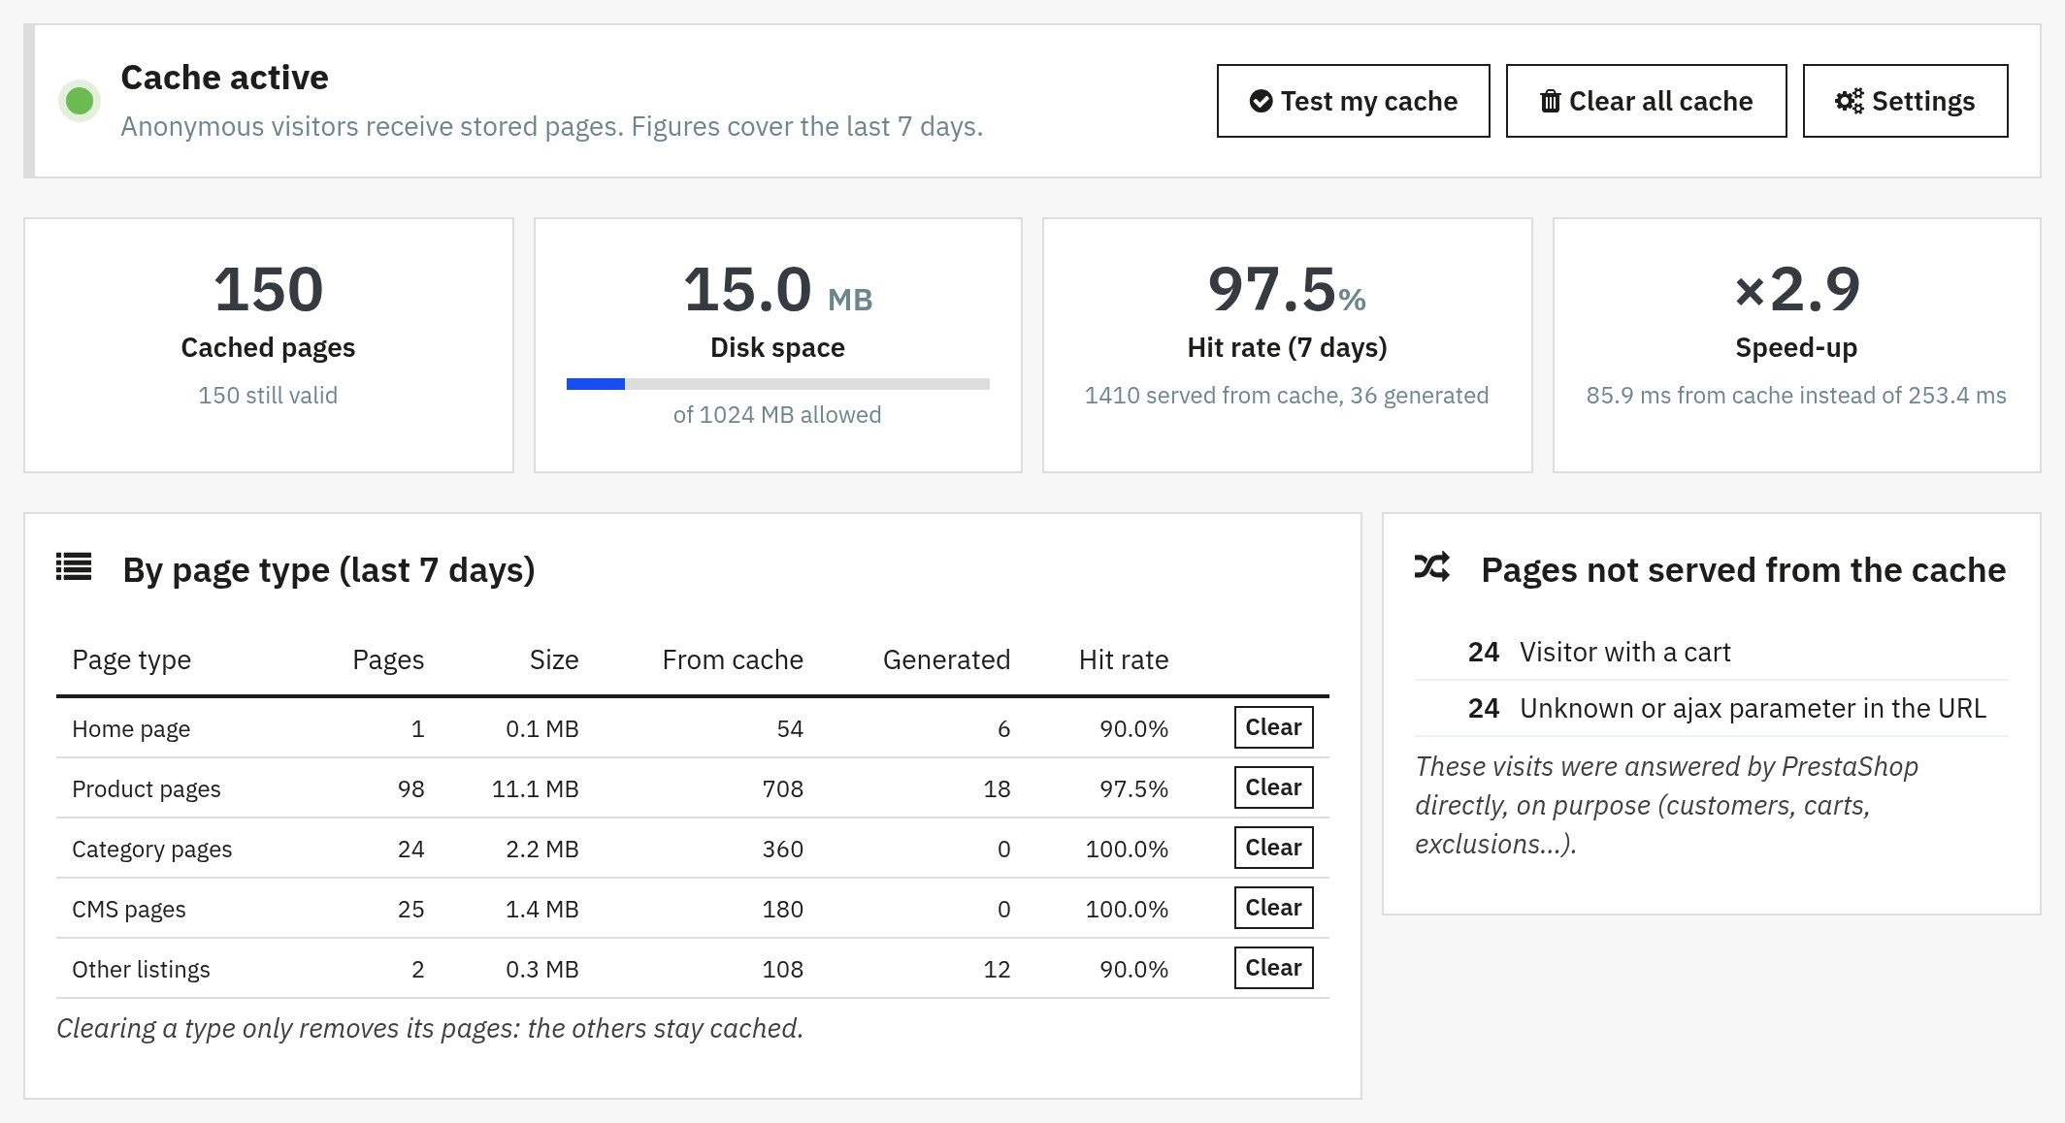Click the Page type column header
Image resolution: width=2065 pixels, height=1123 pixels.
[132, 660]
